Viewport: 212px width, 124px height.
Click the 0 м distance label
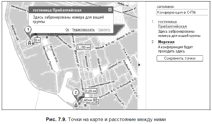point(38,40)
